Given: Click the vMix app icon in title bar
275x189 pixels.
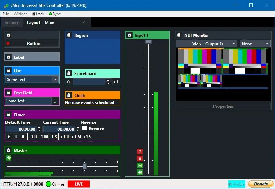Looking at the screenshot, I should [x=6, y=5].
